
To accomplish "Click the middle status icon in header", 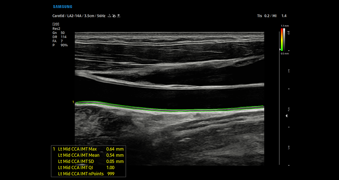I will pos(113,16).
